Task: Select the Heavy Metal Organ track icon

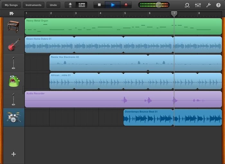Action: click(x=13, y=27)
